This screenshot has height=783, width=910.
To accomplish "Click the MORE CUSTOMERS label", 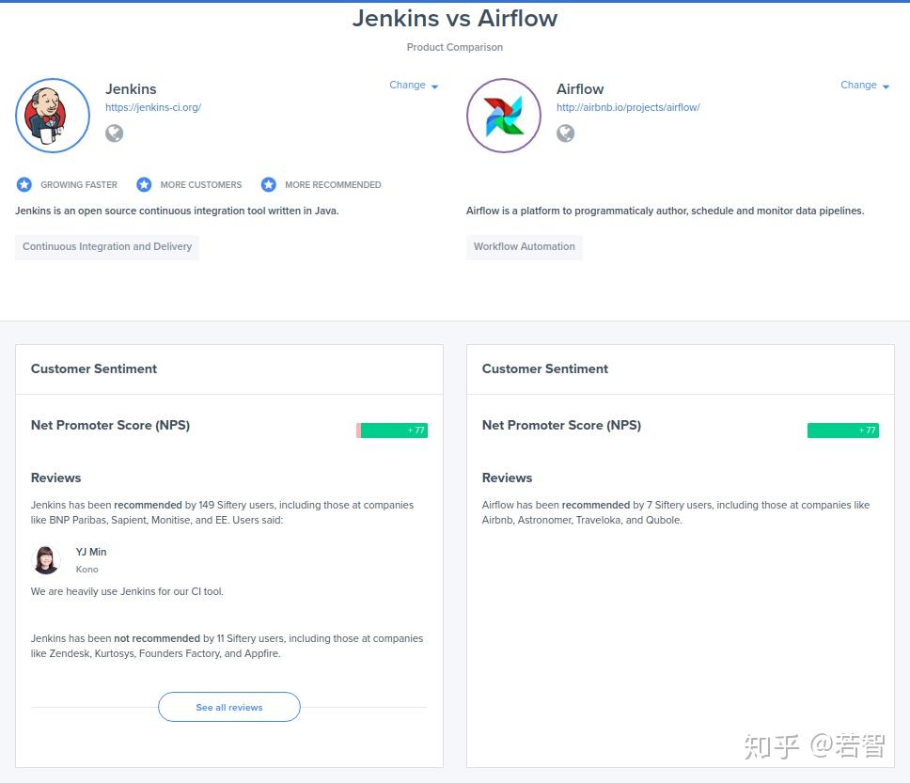I will pos(201,184).
